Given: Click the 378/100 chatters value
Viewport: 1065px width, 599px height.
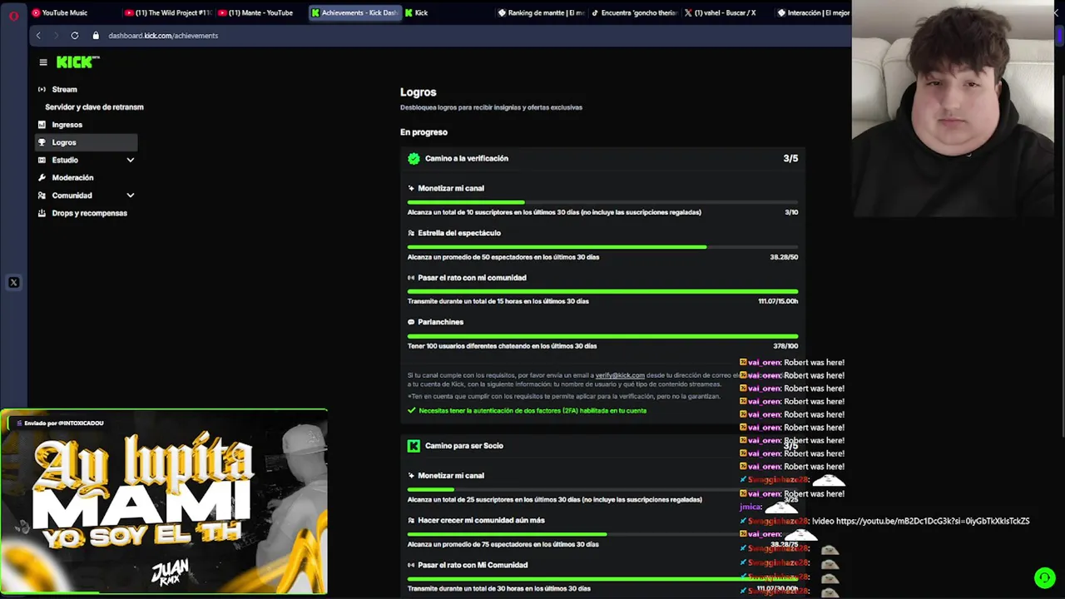Looking at the screenshot, I should click(x=785, y=346).
